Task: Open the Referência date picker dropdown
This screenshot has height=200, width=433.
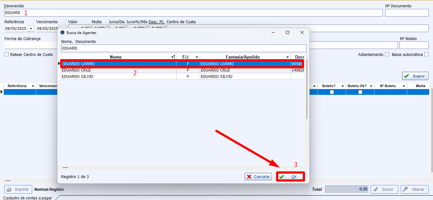Action: pos(31,29)
